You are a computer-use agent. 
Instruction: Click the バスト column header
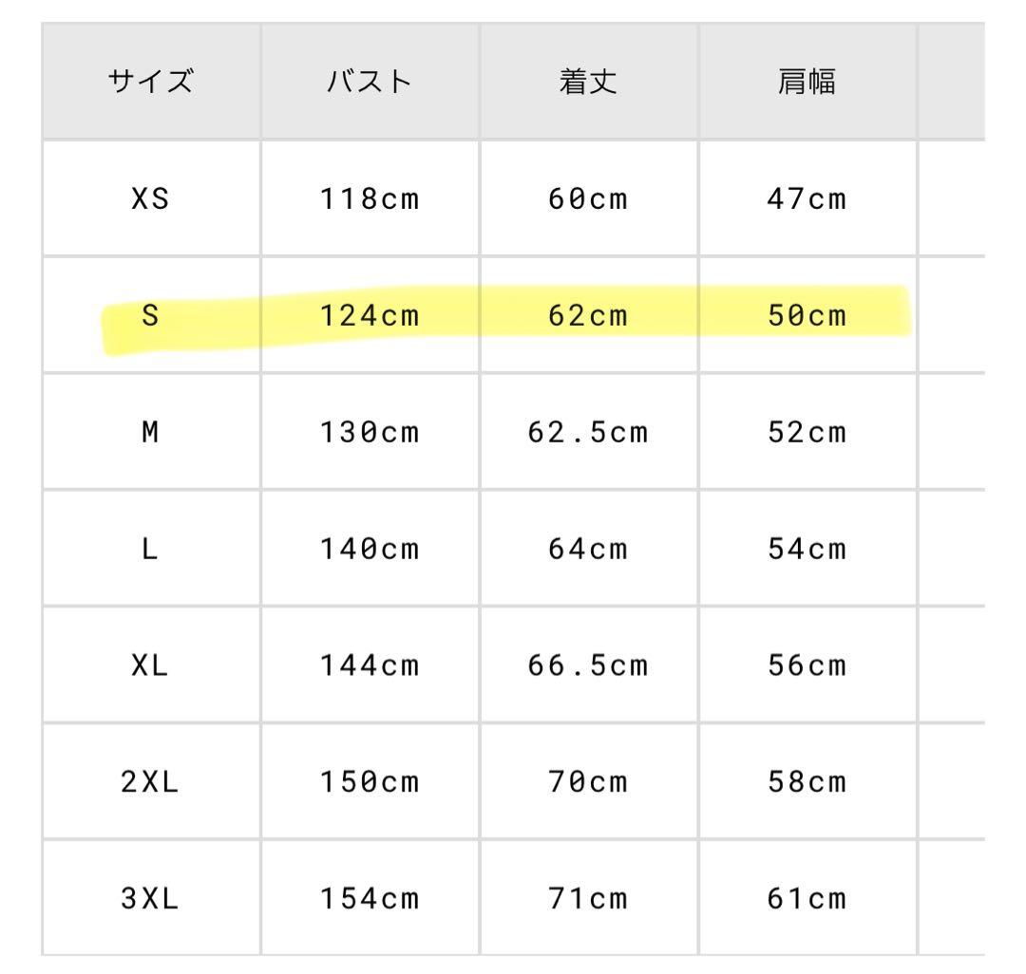point(370,83)
